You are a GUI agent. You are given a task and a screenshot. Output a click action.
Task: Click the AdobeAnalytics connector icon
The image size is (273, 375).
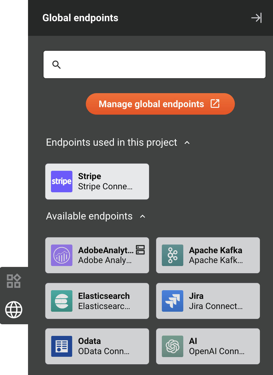61,255
